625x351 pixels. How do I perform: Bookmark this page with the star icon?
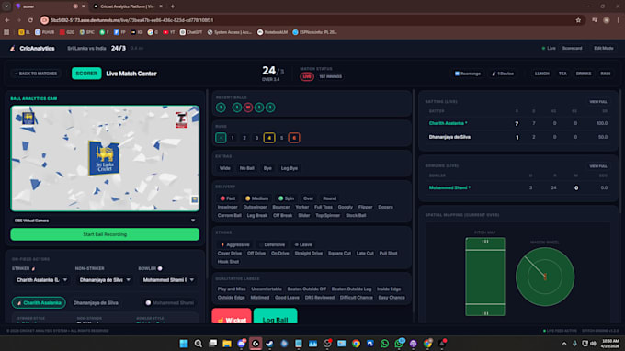pos(578,20)
